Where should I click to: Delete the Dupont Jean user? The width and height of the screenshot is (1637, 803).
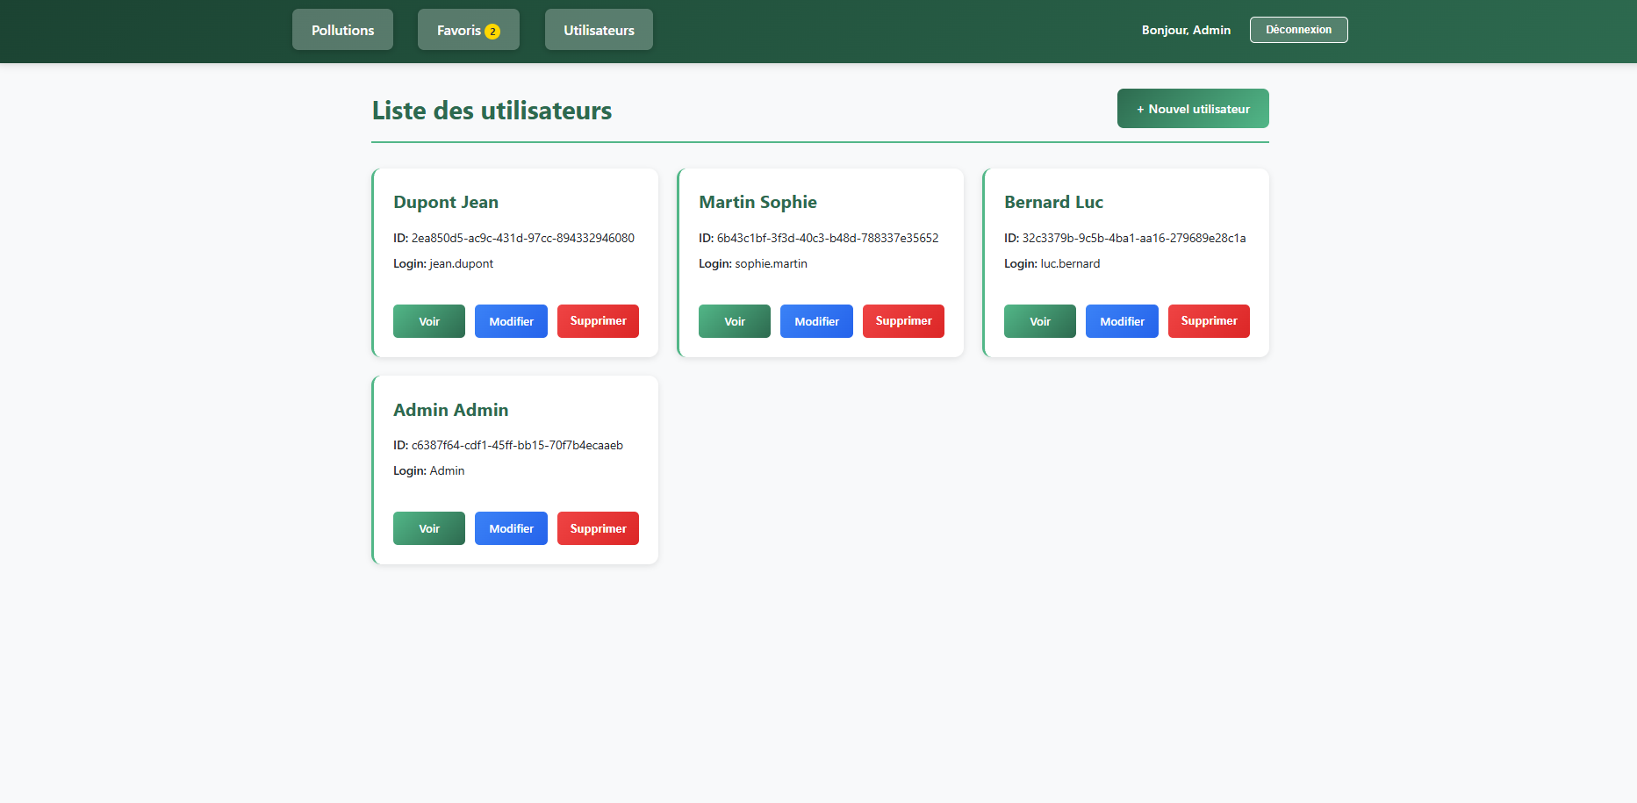pos(598,321)
